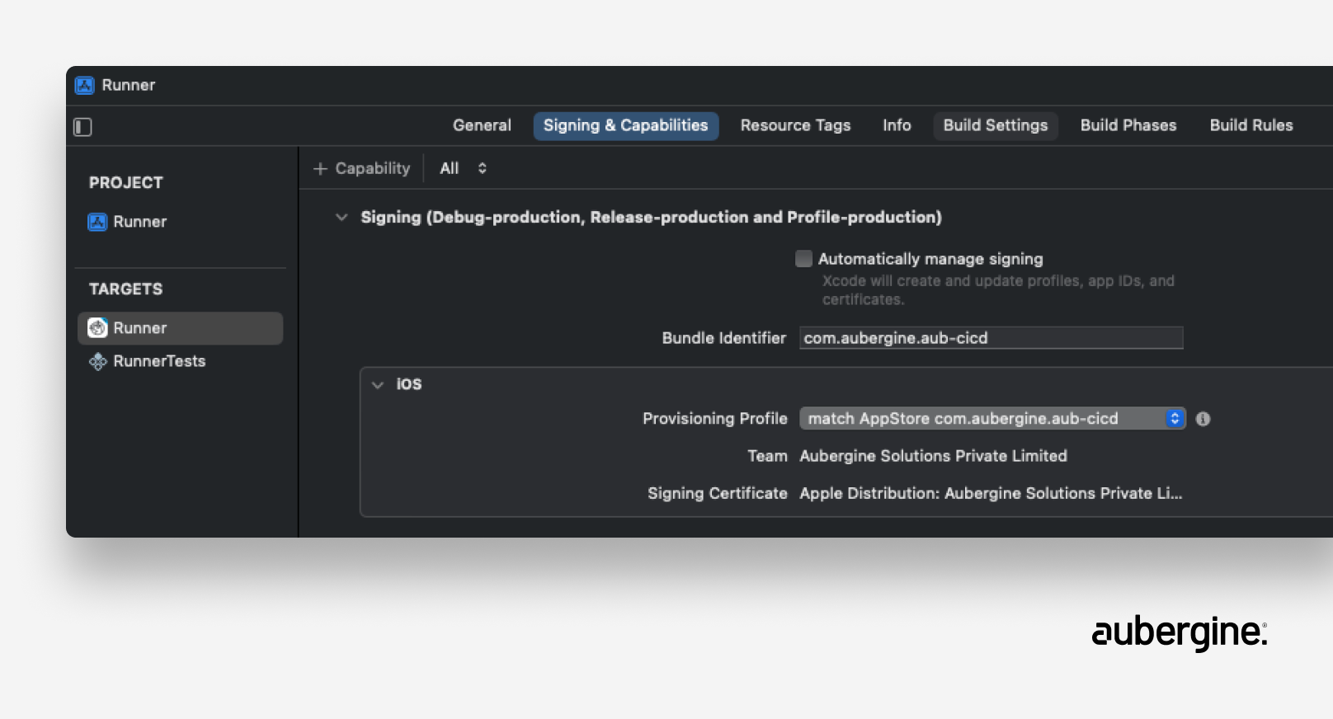Click the Bundle Identifier text field

pos(991,338)
